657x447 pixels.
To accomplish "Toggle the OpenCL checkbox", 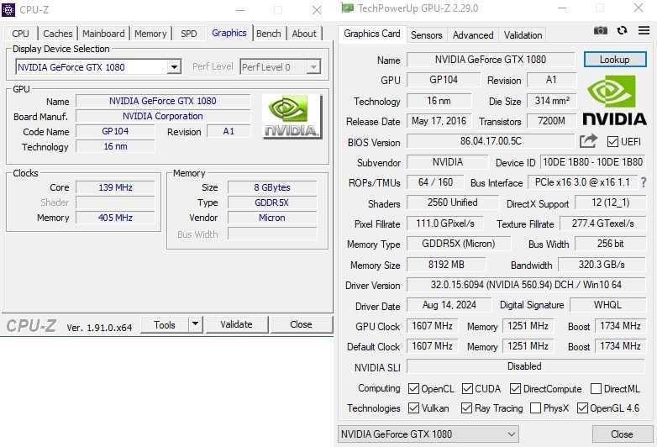I will 413,389.
